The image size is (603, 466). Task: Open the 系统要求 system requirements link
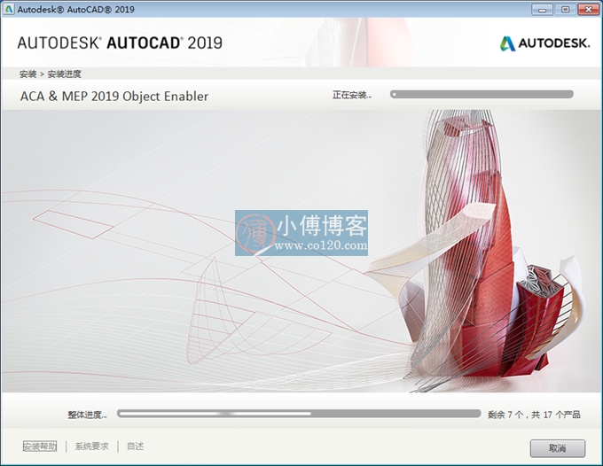(x=91, y=446)
